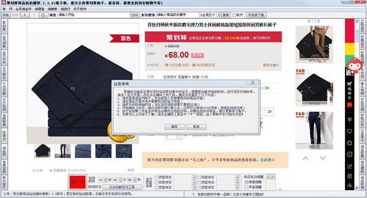Open the 关于软件 menu
The width and height of the screenshot is (367, 198).
click(80, 9)
